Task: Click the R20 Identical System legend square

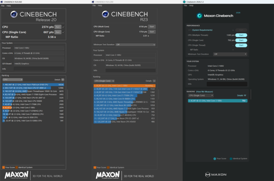Action: pyautogui.click(x=16, y=167)
